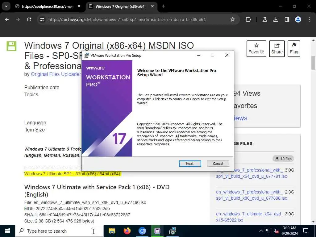Image resolution: width=316 pixels, height=237 pixels.
Task: Flag this archive.org item
Action: pos(294,48)
